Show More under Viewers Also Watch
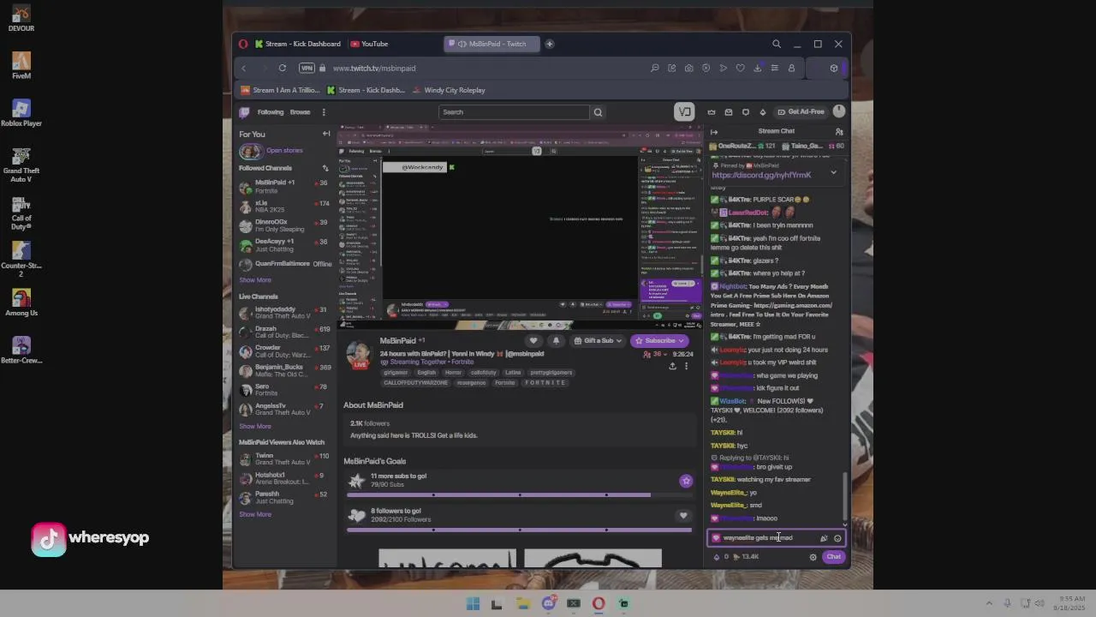The image size is (1096, 617). pos(255,514)
